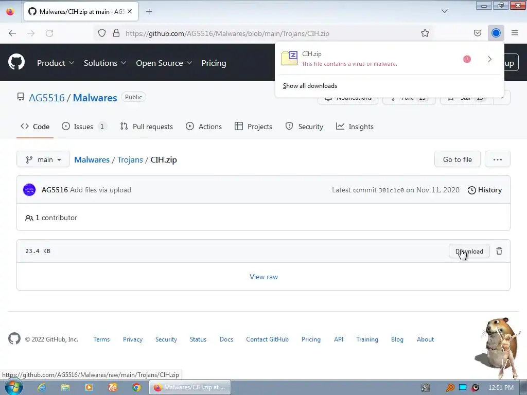The height and width of the screenshot is (395, 527).
Task: Launch Google Chrome from taskbar
Action: [136, 388]
